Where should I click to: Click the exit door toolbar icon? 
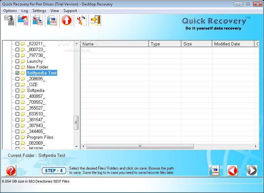coord(96,20)
